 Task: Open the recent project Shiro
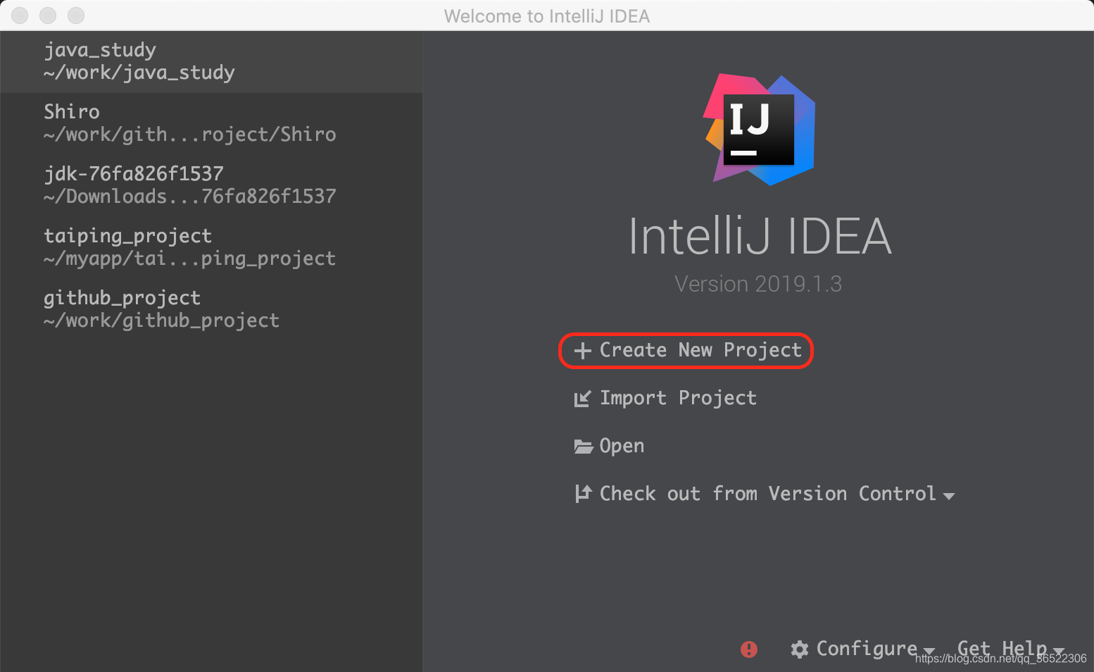211,123
